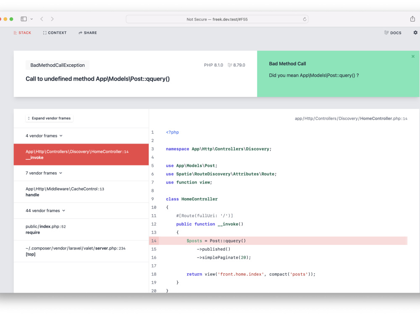Image resolution: width=420 pixels, height=315 pixels.
Task: Open the Stack tab
Action: (x=23, y=33)
